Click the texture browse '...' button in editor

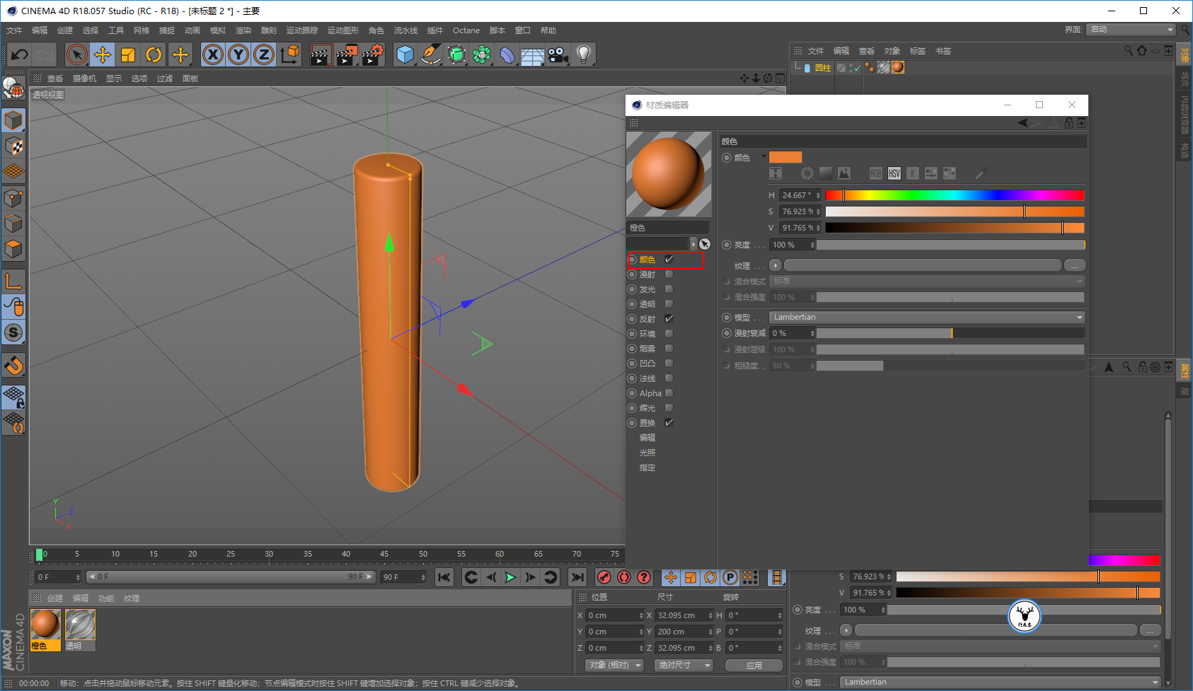[1074, 265]
